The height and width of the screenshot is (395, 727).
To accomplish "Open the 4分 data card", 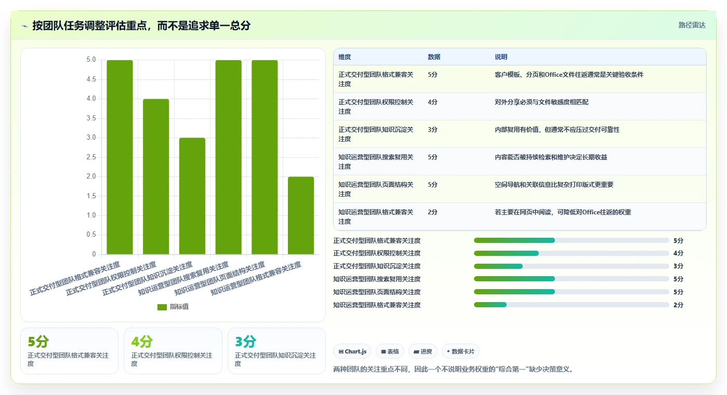I will [173, 351].
